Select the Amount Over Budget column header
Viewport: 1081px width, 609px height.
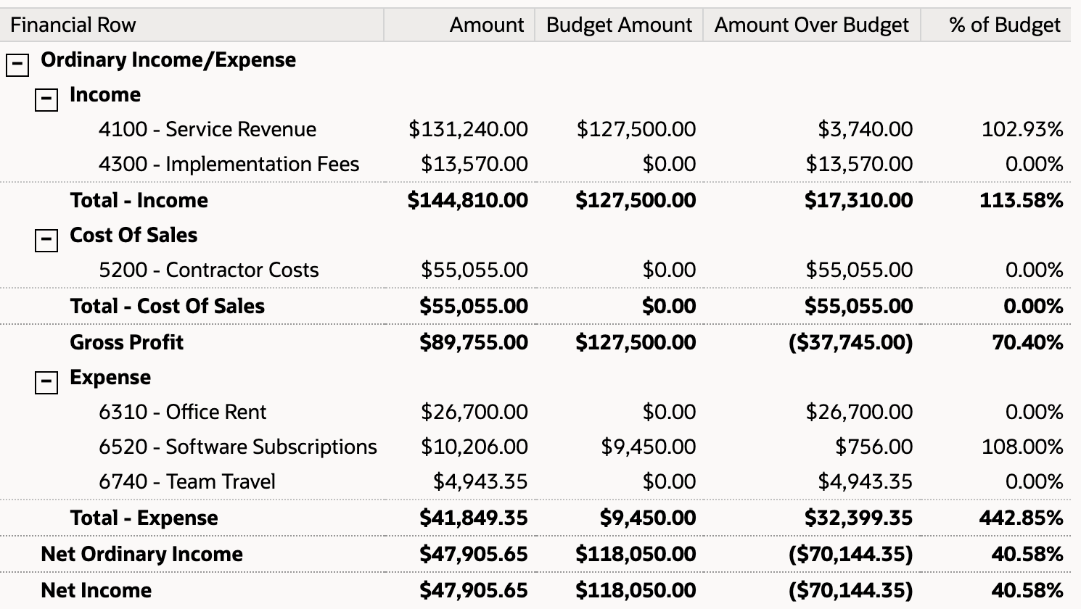tap(812, 25)
